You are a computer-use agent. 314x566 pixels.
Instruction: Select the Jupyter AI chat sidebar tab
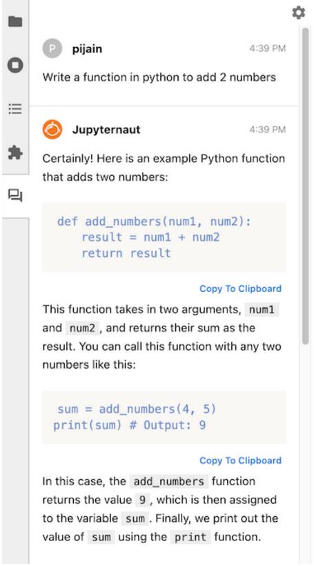pos(15,196)
